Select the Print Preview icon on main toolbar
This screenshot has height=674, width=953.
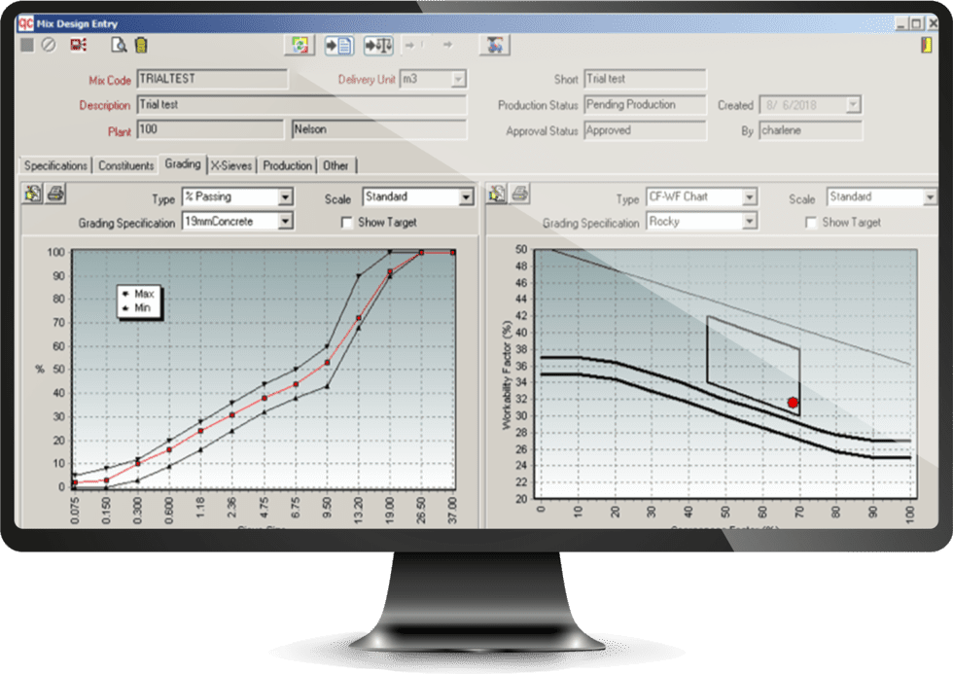(119, 45)
